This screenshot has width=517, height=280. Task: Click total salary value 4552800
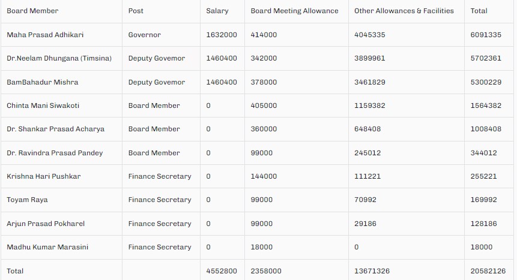(222, 271)
